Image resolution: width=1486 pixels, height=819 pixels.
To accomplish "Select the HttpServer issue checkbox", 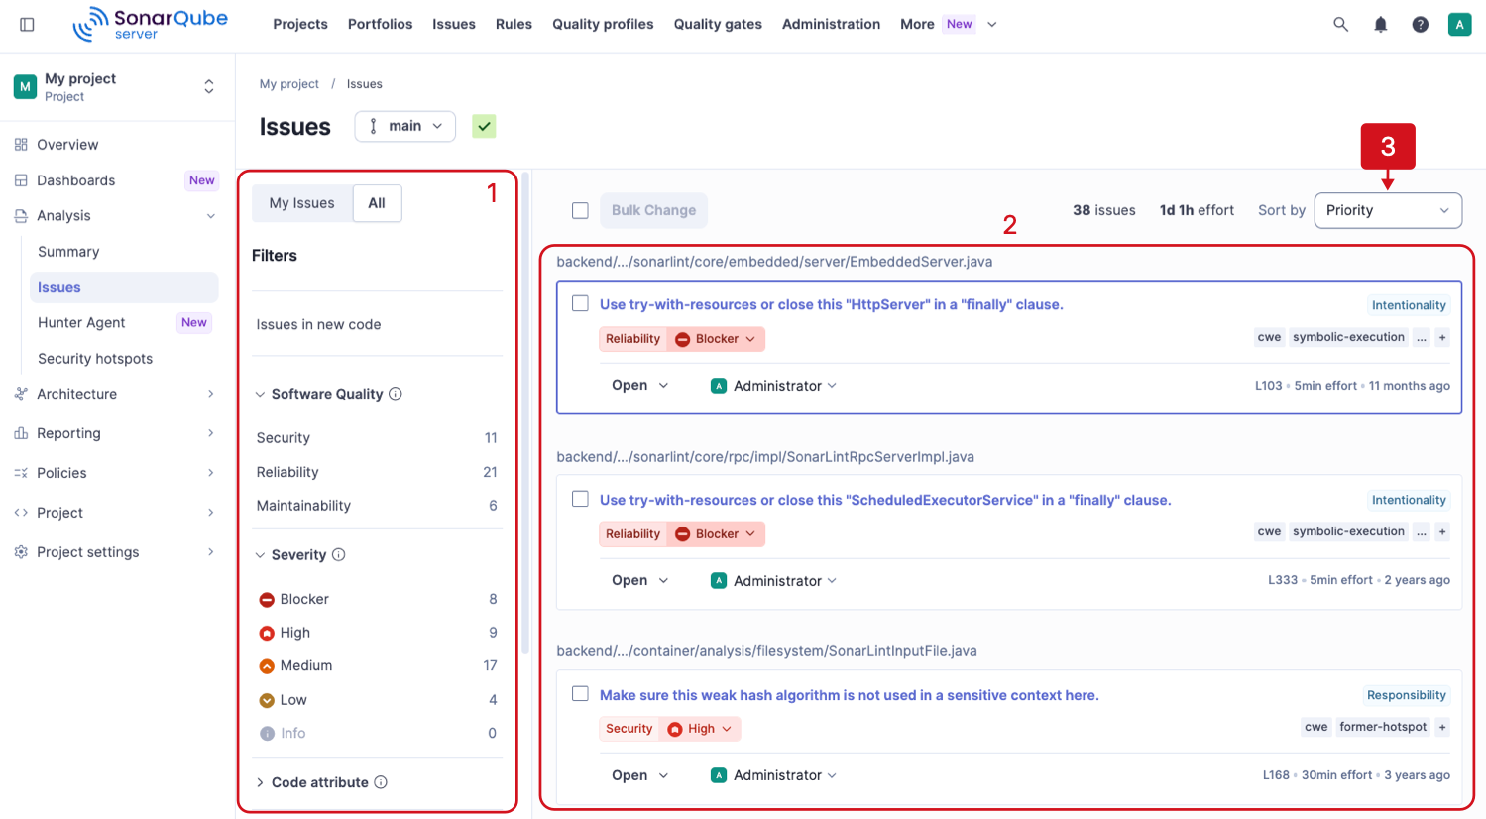I will pos(580,303).
